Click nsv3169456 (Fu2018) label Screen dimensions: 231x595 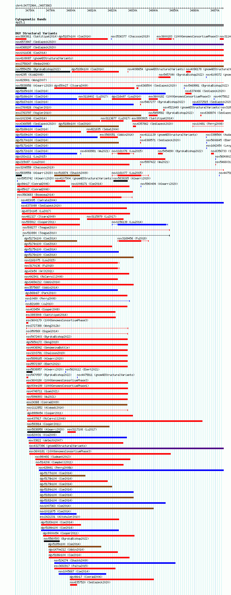pyautogui.click(x=132, y=238)
